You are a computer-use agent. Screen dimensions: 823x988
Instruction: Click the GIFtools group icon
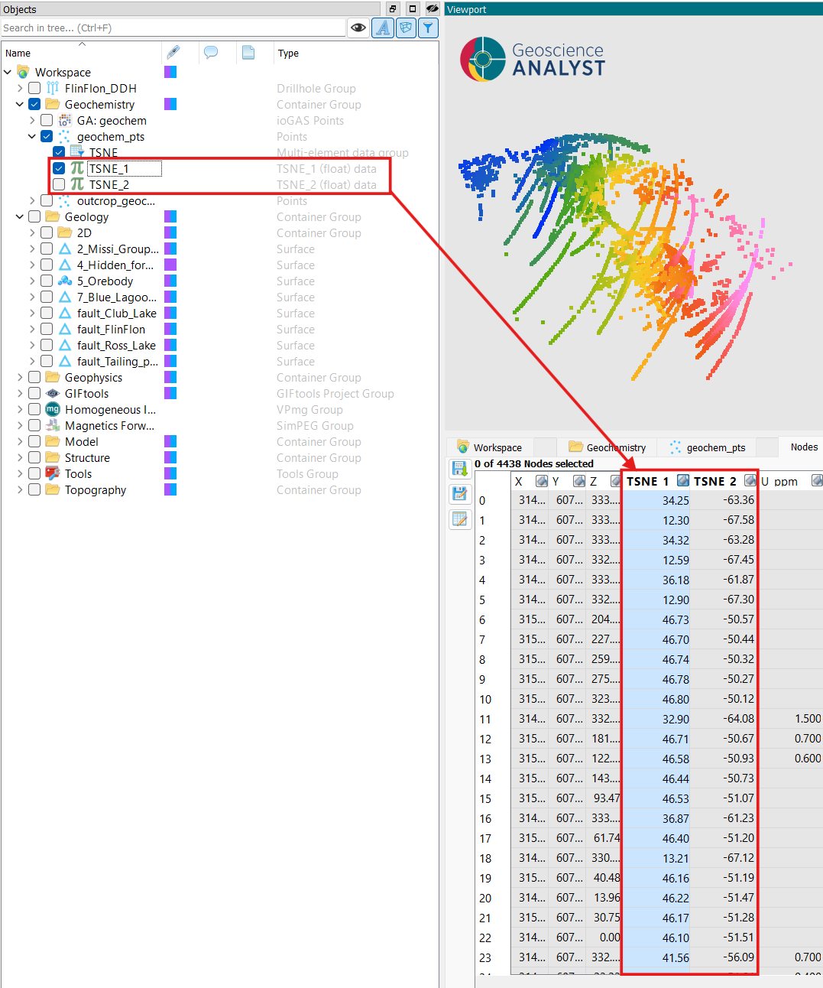pos(53,393)
